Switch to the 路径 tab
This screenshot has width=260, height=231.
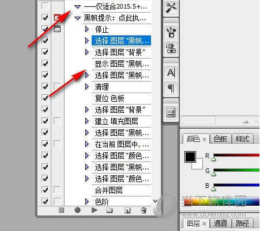point(243,224)
